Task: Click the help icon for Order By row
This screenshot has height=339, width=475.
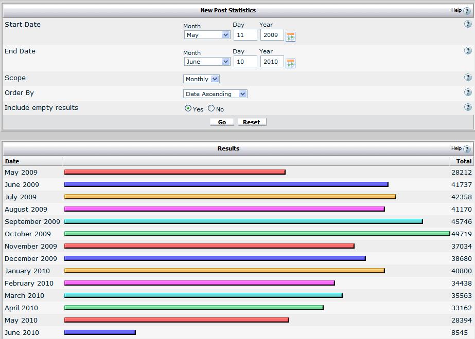Action: (468, 92)
